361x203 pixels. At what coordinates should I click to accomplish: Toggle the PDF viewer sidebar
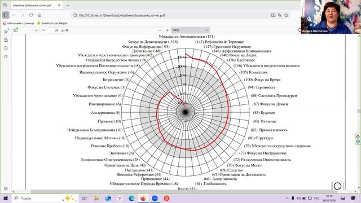click(x=15, y=30)
